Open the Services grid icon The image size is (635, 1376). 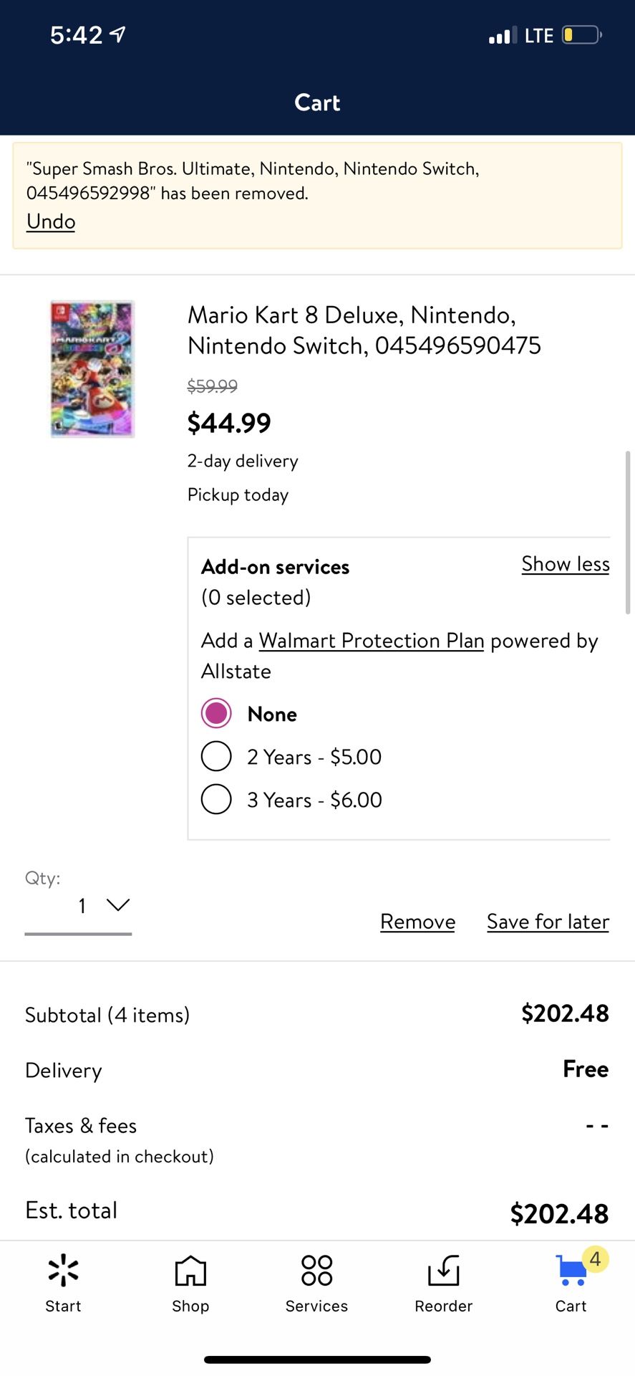click(x=316, y=1271)
